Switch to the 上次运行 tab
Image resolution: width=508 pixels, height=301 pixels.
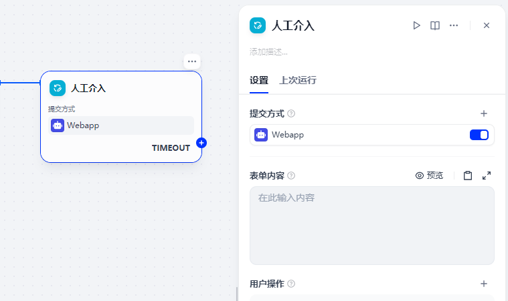pyautogui.click(x=298, y=80)
